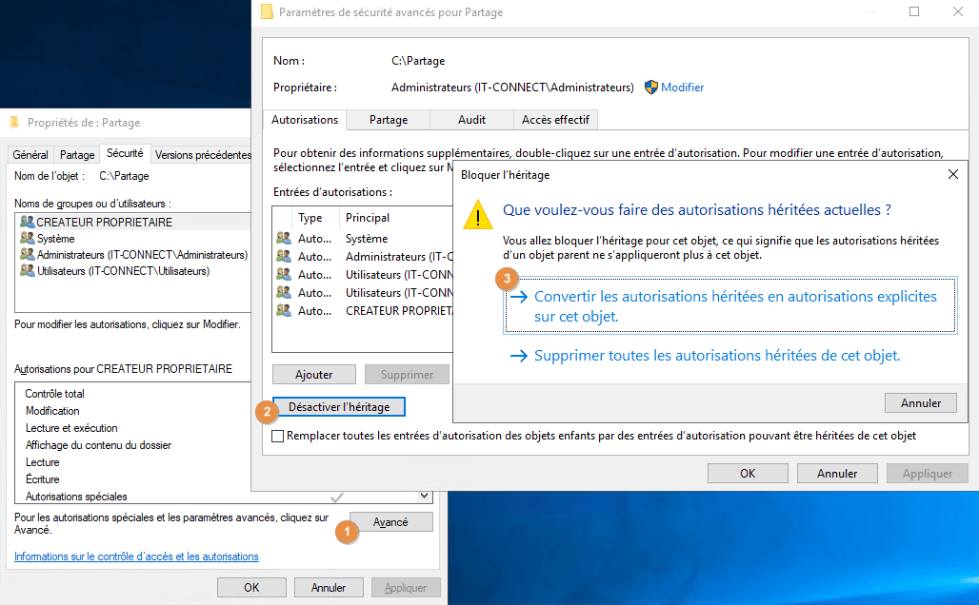
Task: Click the Ajouter button
Action: [x=313, y=374]
